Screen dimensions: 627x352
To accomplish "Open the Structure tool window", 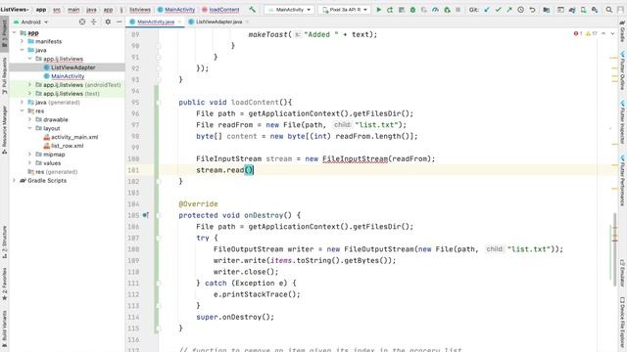I will tap(4, 242).
